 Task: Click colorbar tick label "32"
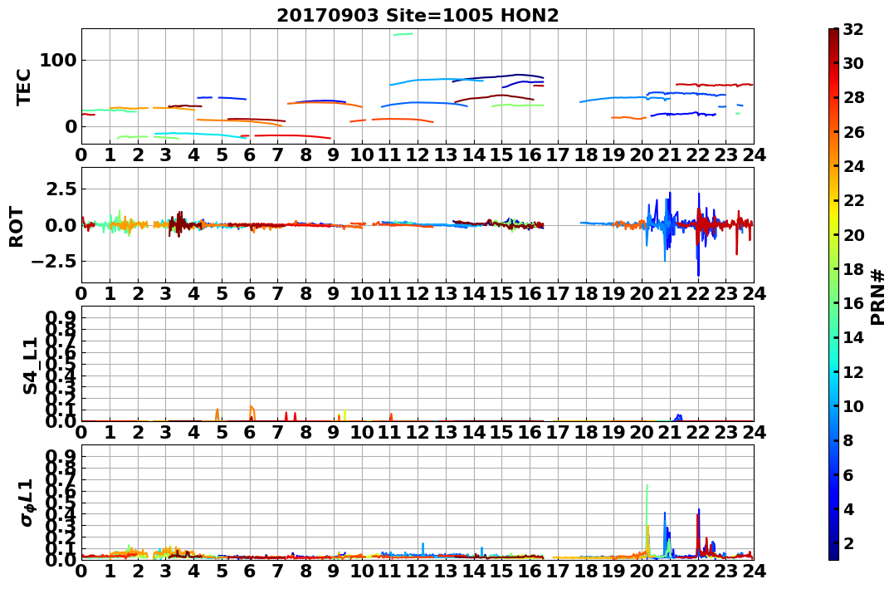[x=852, y=29]
